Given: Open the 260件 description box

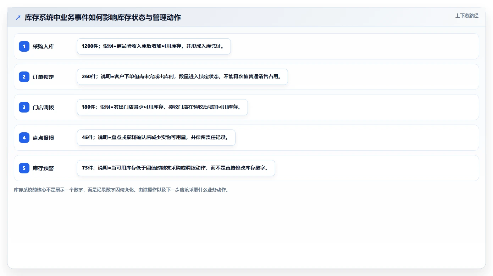Looking at the screenshot, I should point(182,77).
